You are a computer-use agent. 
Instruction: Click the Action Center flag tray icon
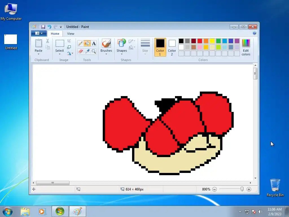[x=254, y=212]
